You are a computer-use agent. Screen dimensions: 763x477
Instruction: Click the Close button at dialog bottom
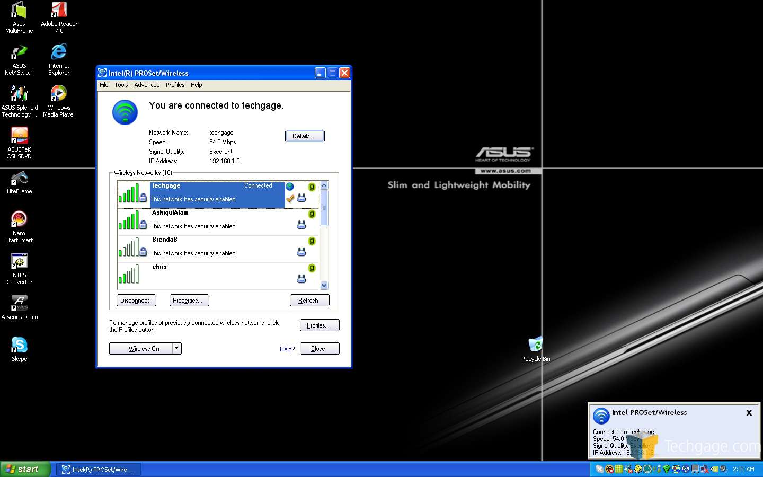[320, 349]
